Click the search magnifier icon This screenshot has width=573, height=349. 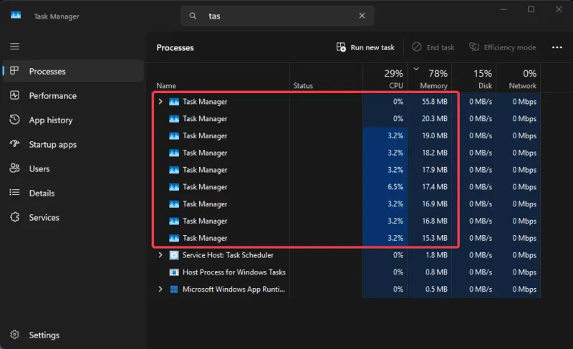click(193, 16)
